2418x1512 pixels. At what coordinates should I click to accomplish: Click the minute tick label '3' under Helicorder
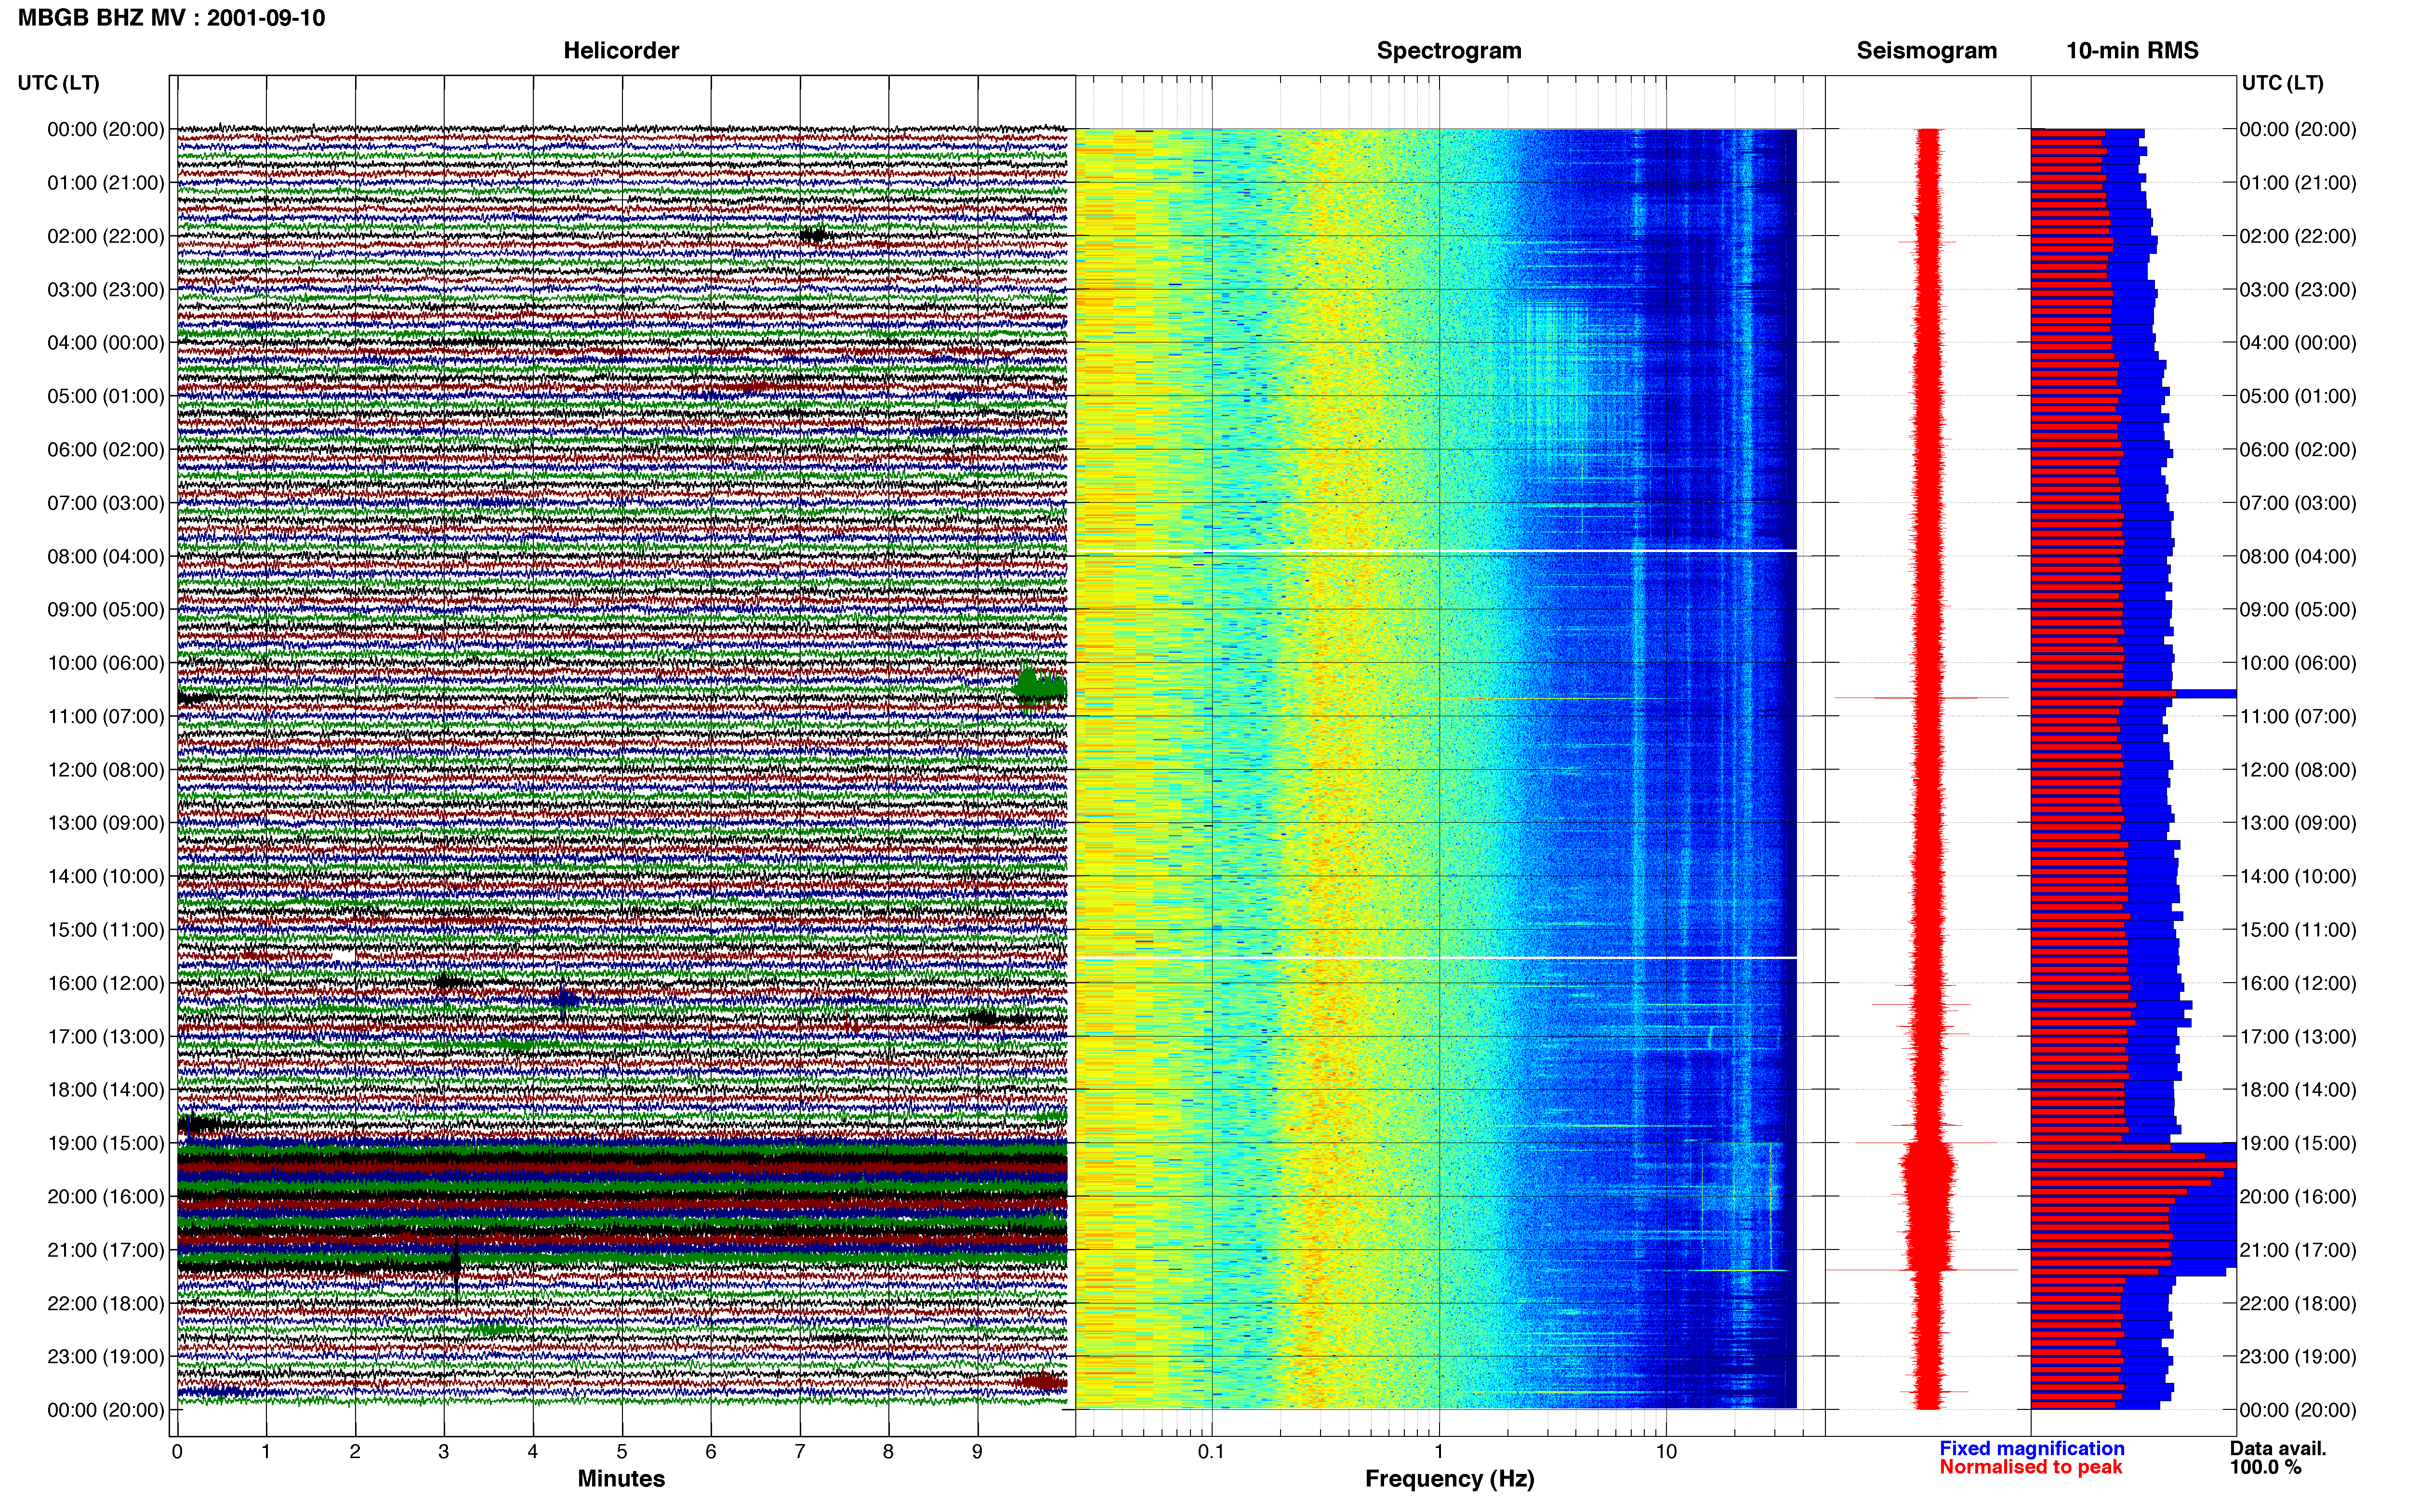pos(444,1452)
